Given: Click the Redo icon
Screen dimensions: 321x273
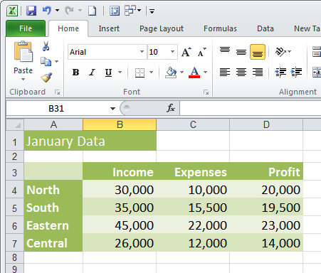Looking at the screenshot, I should tap(70, 11).
